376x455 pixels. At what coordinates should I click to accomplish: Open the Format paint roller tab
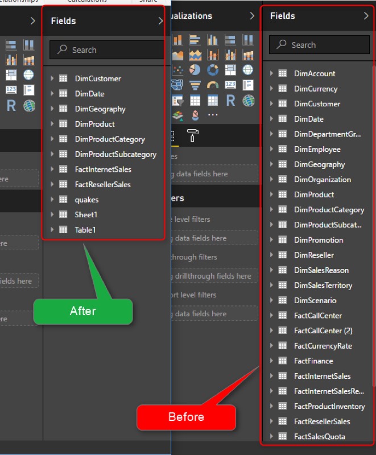tap(192, 135)
